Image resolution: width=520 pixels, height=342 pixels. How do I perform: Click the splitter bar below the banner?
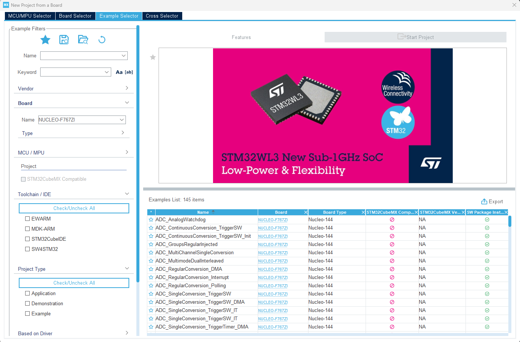tap(329, 189)
